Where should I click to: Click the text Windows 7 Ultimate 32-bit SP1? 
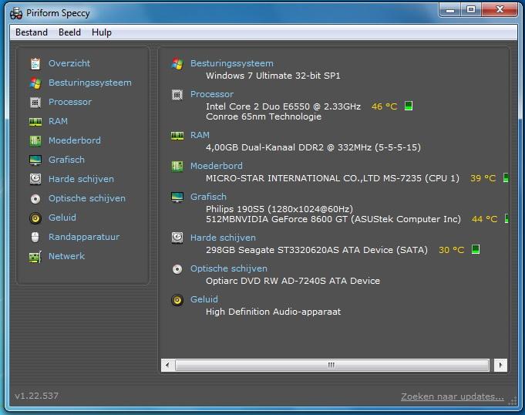[273, 76]
